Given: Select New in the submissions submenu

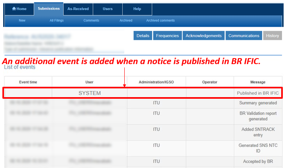Looking at the screenshot, I should click(x=22, y=20).
